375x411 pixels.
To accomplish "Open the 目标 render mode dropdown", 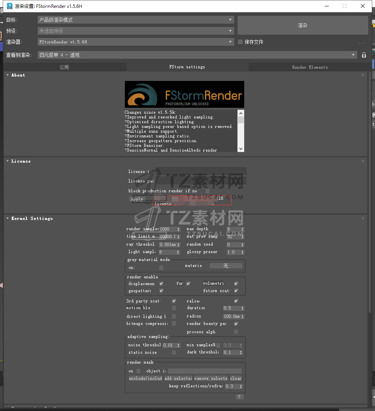I will (x=136, y=20).
